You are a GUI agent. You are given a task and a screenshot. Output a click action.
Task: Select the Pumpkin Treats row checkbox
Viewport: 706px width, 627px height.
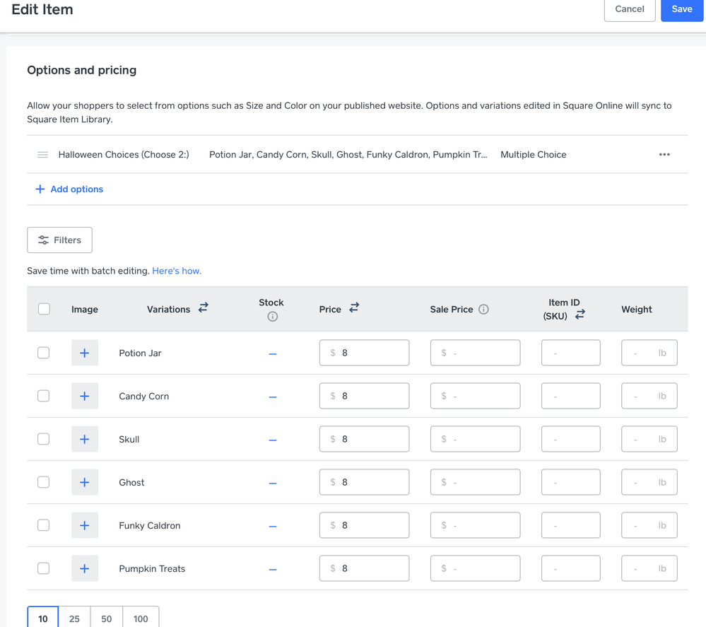[x=44, y=568]
